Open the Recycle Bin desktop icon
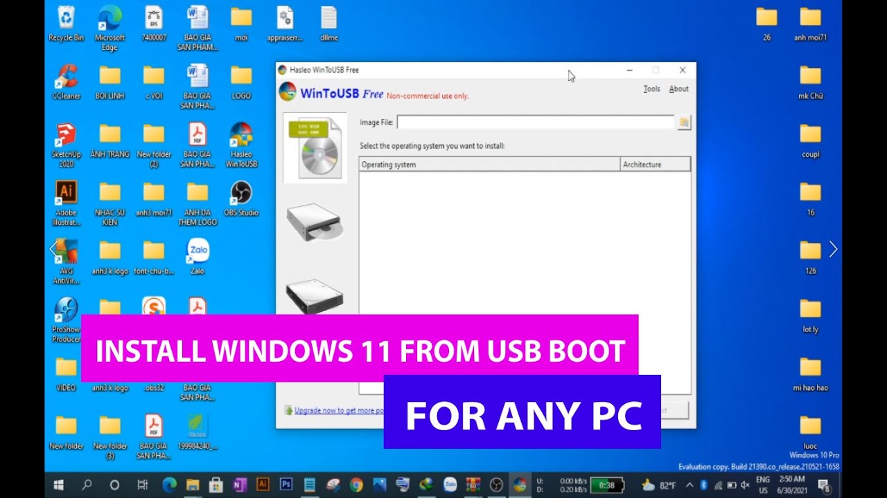The image size is (887, 498). point(66,24)
